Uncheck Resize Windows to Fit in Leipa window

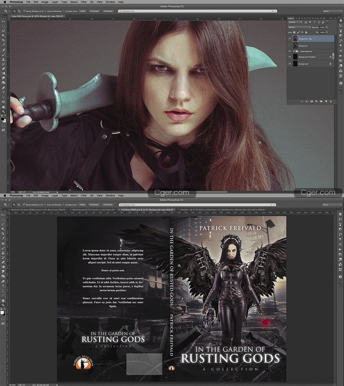(24, 11)
